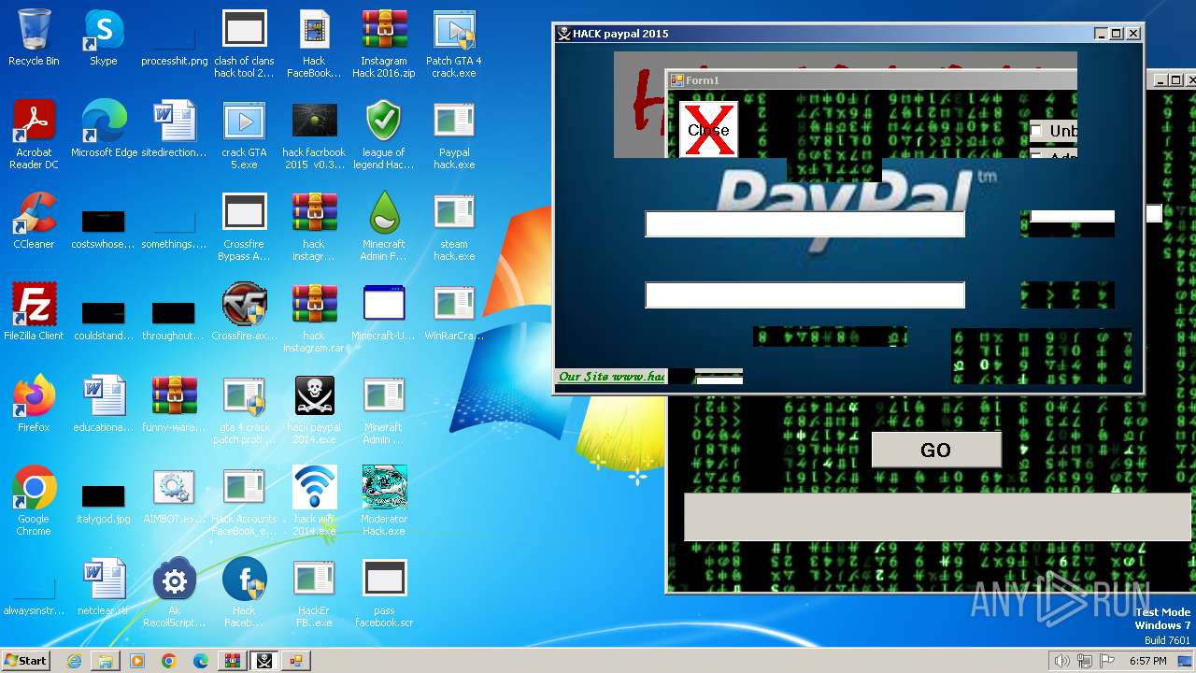The width and height of the screenshot is (1196, 673).
Task: Select Paypal hack.exe desktop file
Action: point(454,135)
